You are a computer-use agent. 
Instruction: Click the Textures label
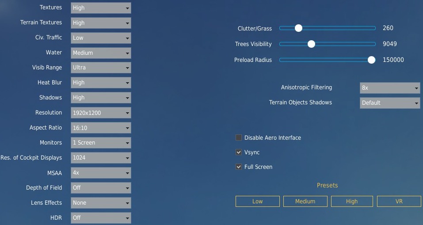(x=51, y=8)
